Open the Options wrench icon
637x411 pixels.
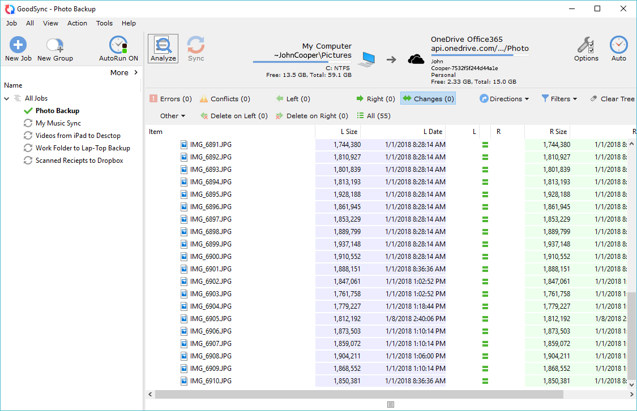(585, 45)
